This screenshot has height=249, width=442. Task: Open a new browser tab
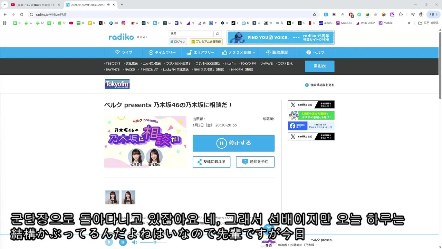[122, 4]
